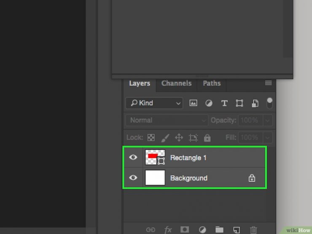Click the link layers icon

click(151, 230)
